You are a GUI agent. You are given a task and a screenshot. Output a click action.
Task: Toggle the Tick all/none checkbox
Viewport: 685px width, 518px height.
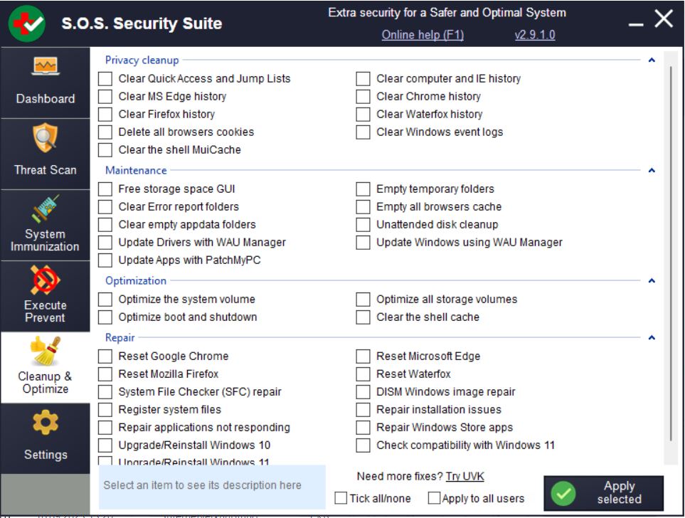(x=341, y=498)
